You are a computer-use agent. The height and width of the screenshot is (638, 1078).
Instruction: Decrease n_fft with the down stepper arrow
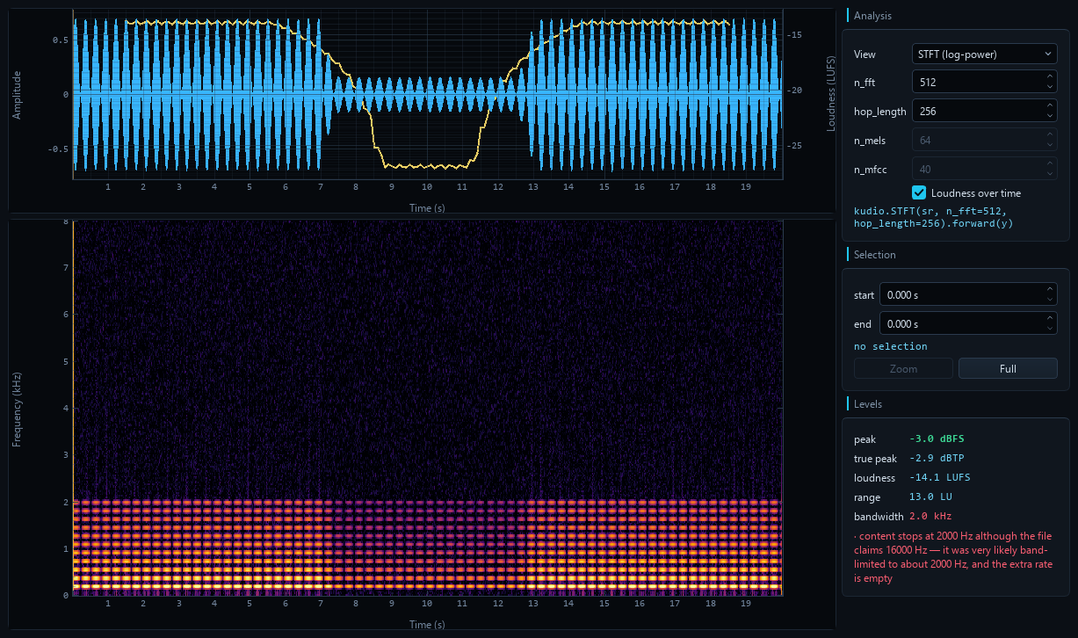pos(1051,87)
